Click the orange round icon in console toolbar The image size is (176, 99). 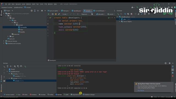(56, 14)
